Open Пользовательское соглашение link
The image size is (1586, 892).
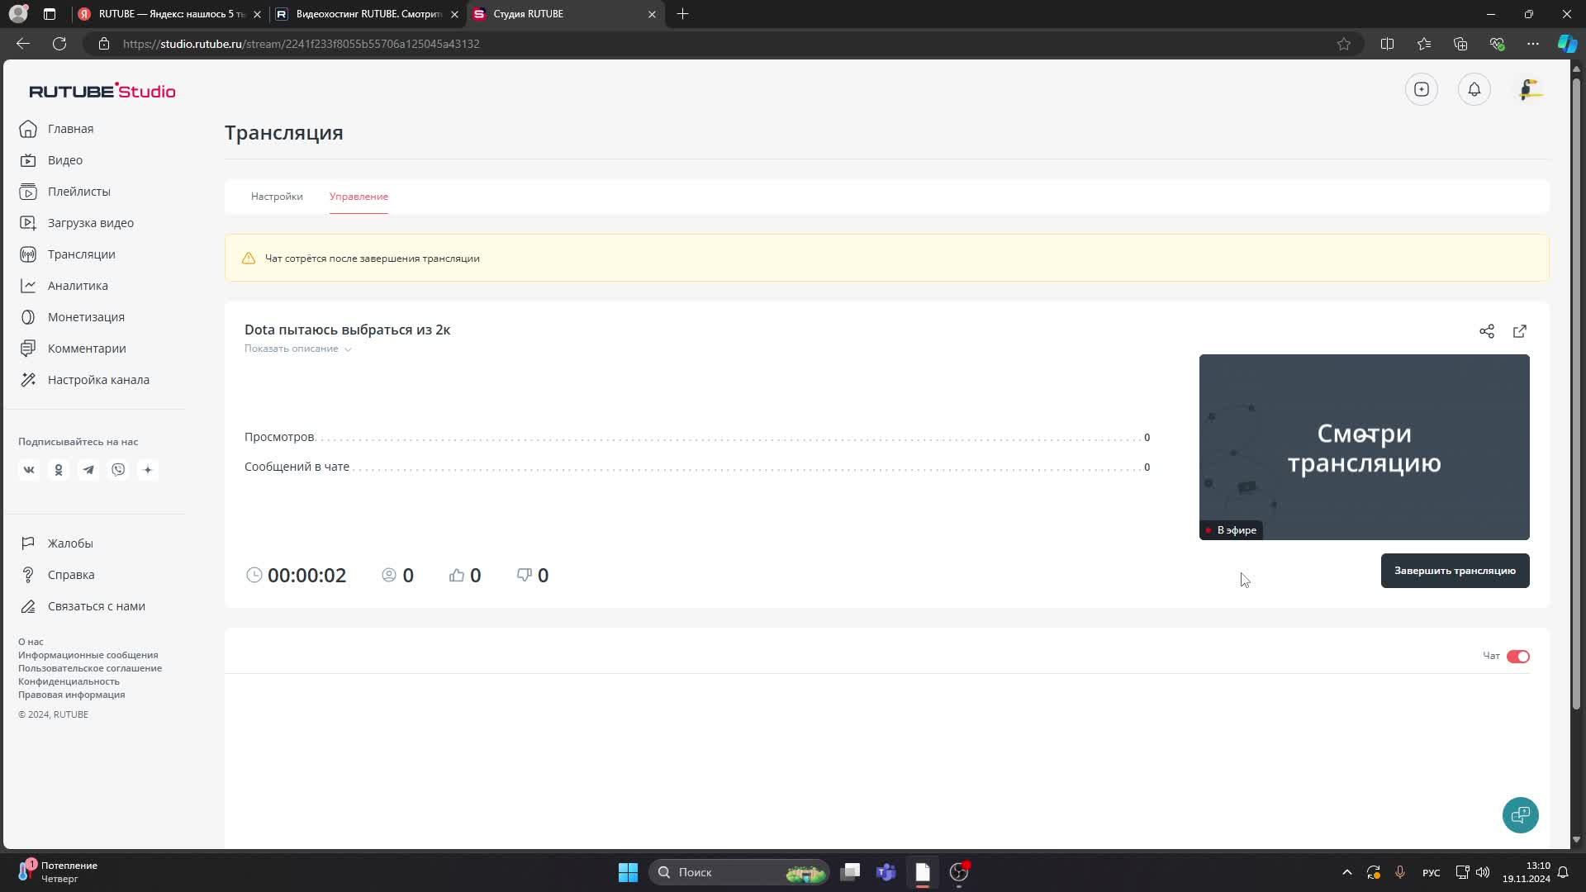(x=90, y=668)
